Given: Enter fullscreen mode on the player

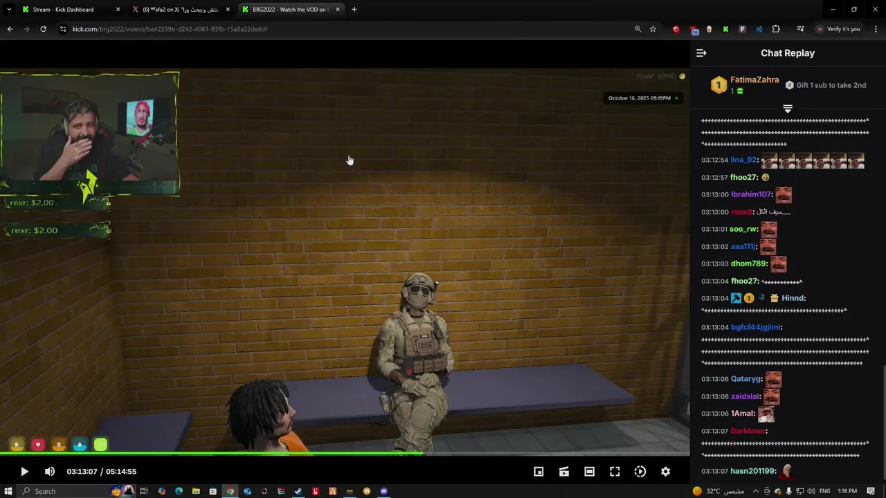Looking at the screenshot, I should 615,472.
